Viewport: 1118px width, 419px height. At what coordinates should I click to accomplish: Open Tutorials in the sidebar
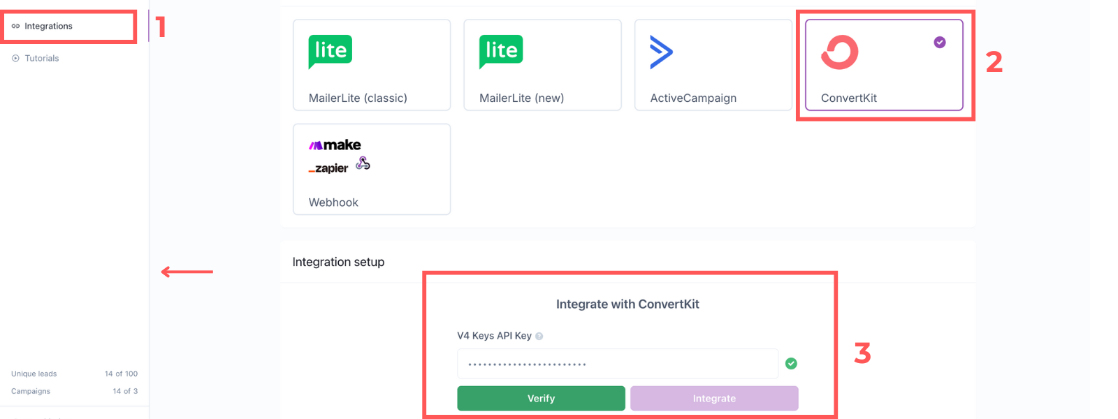click(x=42, y=59)
